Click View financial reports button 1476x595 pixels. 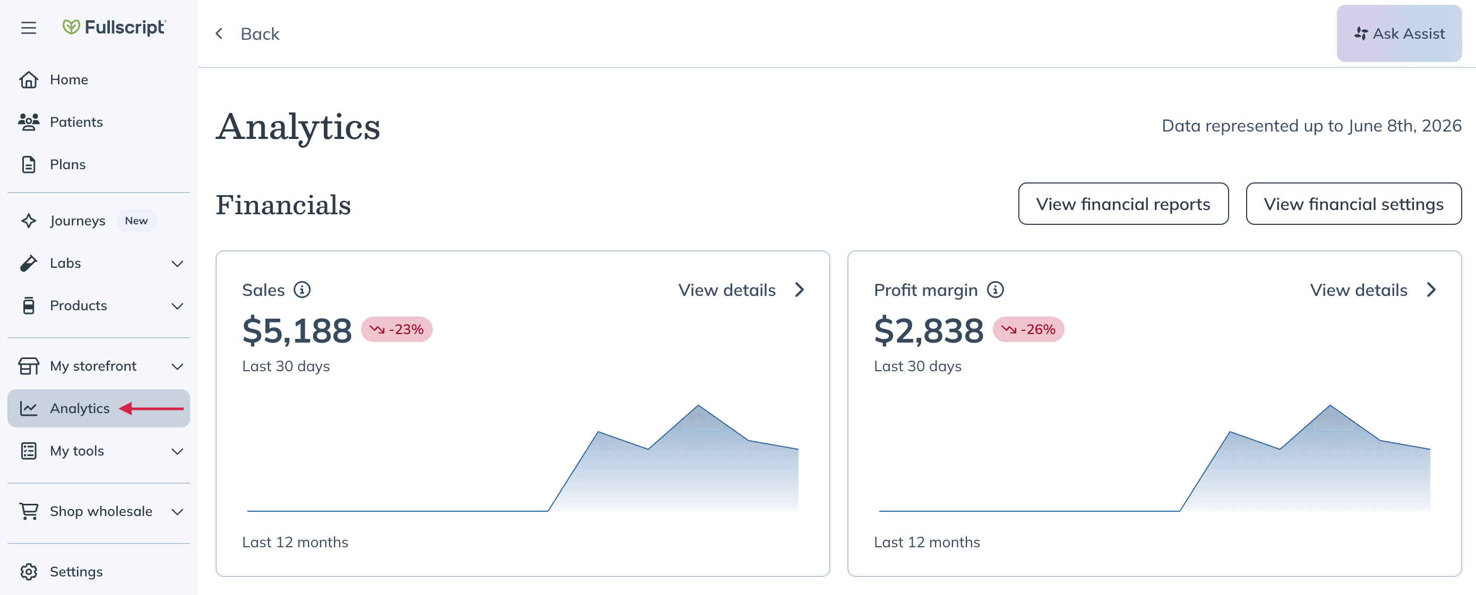(x=1123, y=204)
